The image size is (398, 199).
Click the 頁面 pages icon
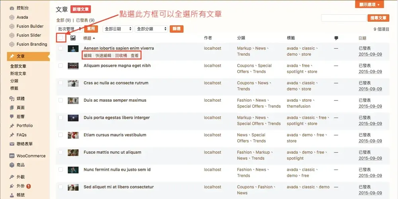tap(12, 108)
